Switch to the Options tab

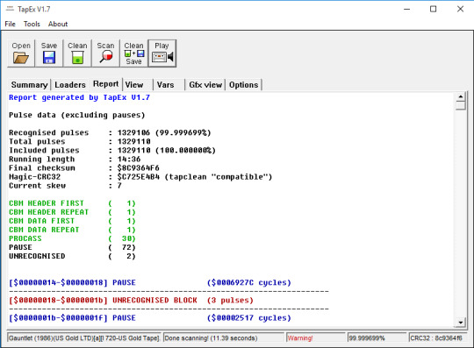coord(244,85)
